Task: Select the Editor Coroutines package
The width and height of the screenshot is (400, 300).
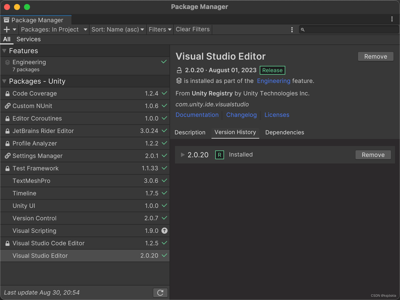Action: pos(85,118)
